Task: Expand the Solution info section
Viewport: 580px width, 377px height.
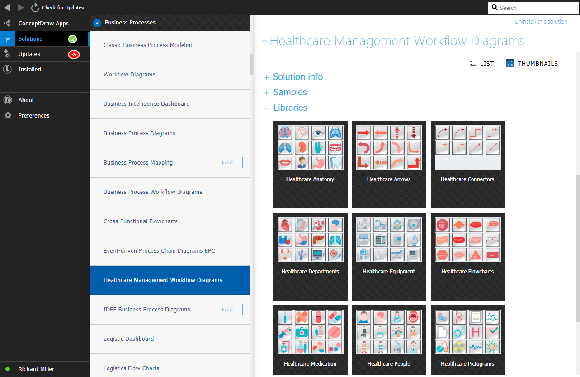Action: [266, 77]
